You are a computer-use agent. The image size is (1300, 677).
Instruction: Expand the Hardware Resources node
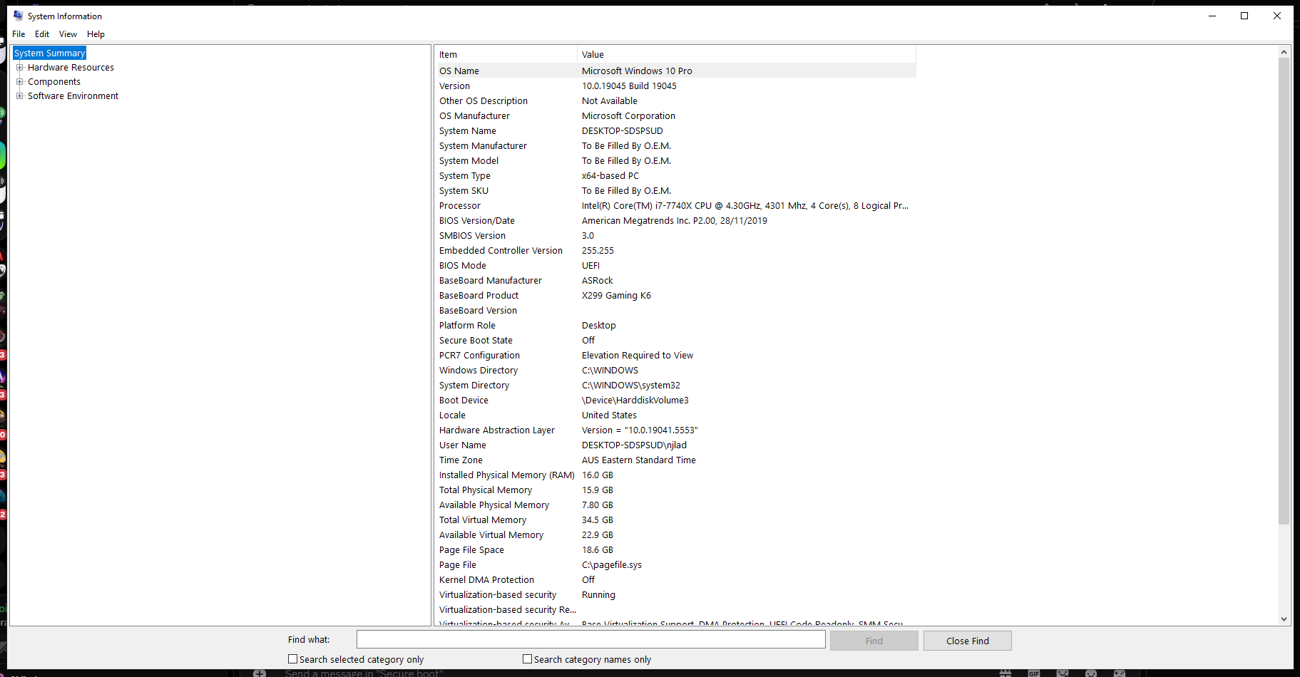point(20,68)
